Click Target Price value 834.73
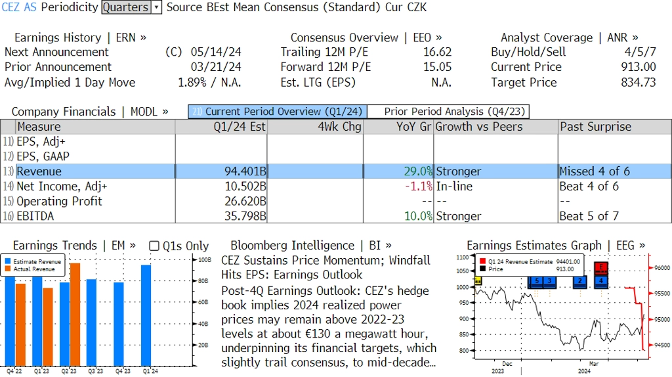The width and height of the screenshot is (672, 377). tap(639, 83)
